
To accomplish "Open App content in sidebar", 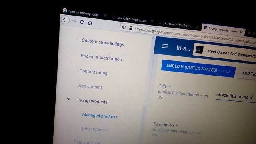I will pyautogui.click(x=90, y=86).
